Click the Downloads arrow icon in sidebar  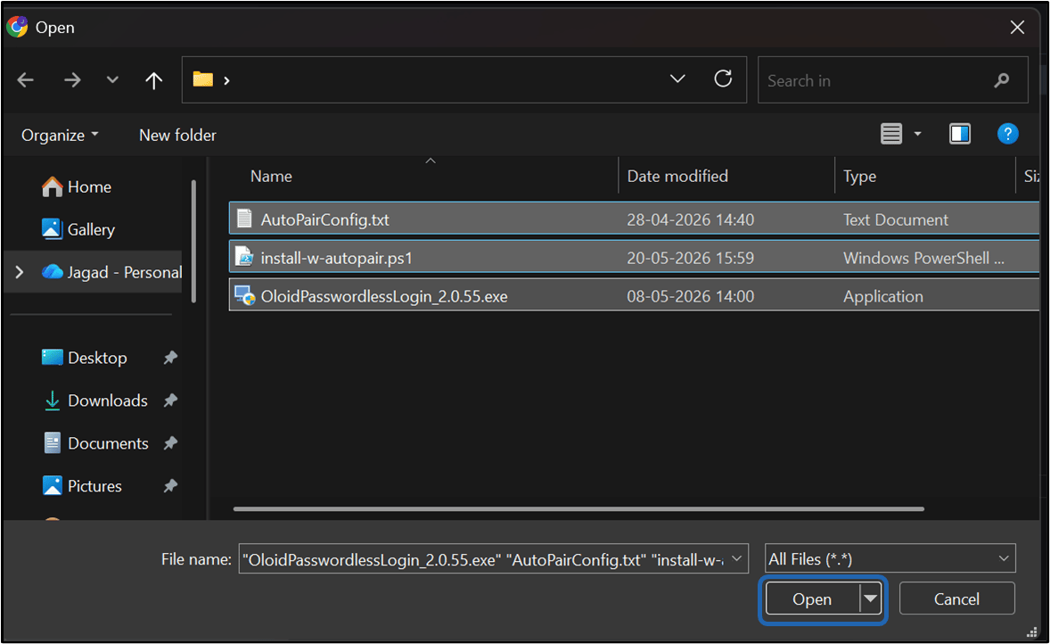click(x=52, y=400)
